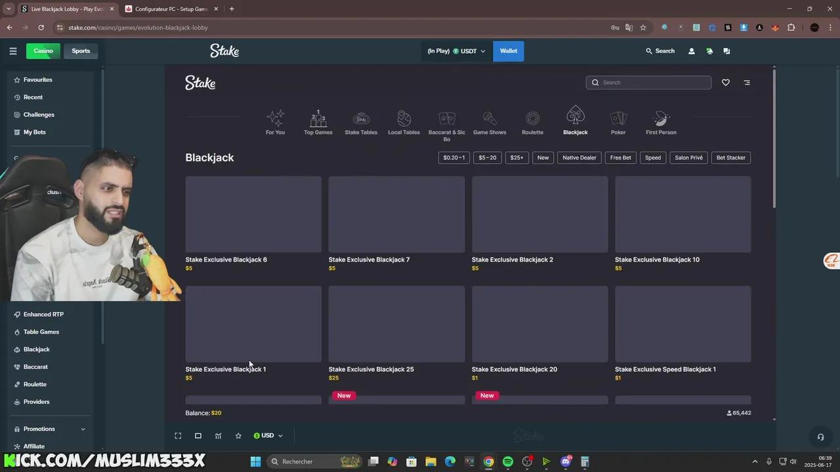Toggle the Native Dealer filter
Screen dimensions: 840x472
click(579, 157)
